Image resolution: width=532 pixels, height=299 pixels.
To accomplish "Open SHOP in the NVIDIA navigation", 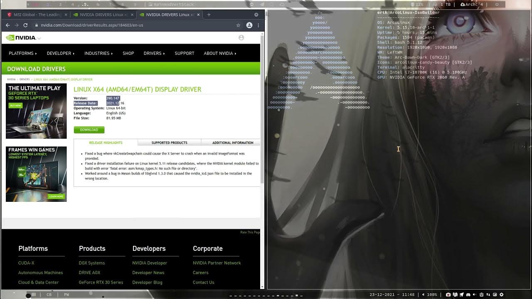I will 128,53.
